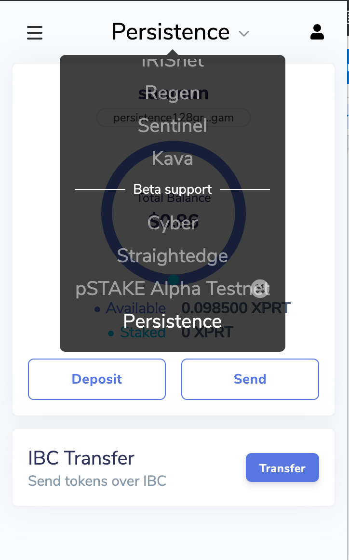This screenshot has width=349, height=560.
Task: Click the Send button
Action: tap(250, 379)
